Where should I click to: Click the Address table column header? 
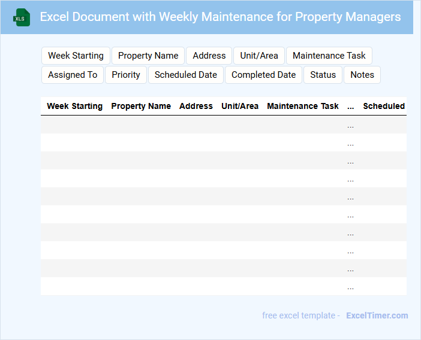tap(196, 106)
